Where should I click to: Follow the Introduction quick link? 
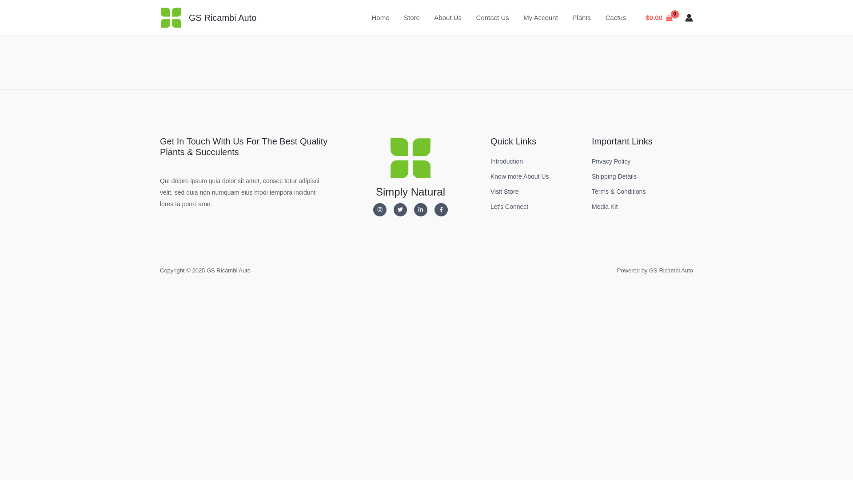point(506,161)
